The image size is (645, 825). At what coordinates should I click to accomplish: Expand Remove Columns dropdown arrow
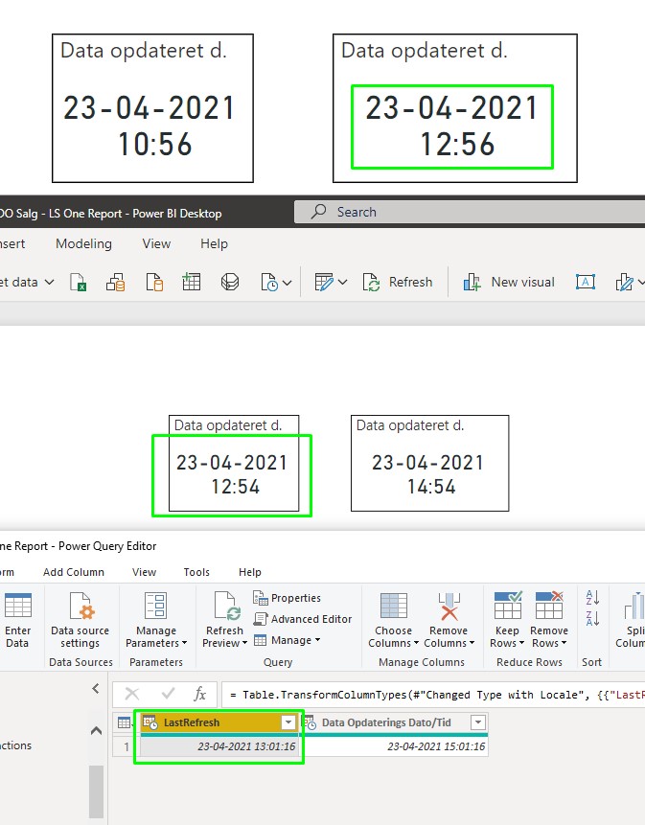pyautogui.click(x=472, y=643)
